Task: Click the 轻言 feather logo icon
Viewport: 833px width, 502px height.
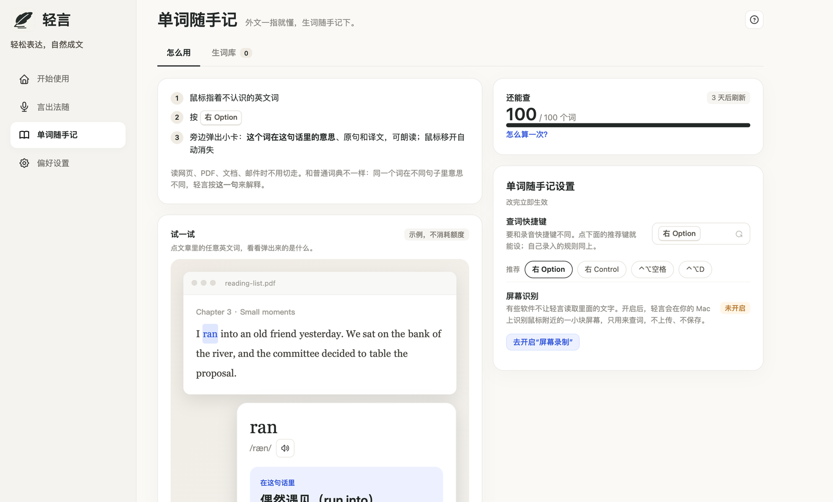Action: coord(23,20)
